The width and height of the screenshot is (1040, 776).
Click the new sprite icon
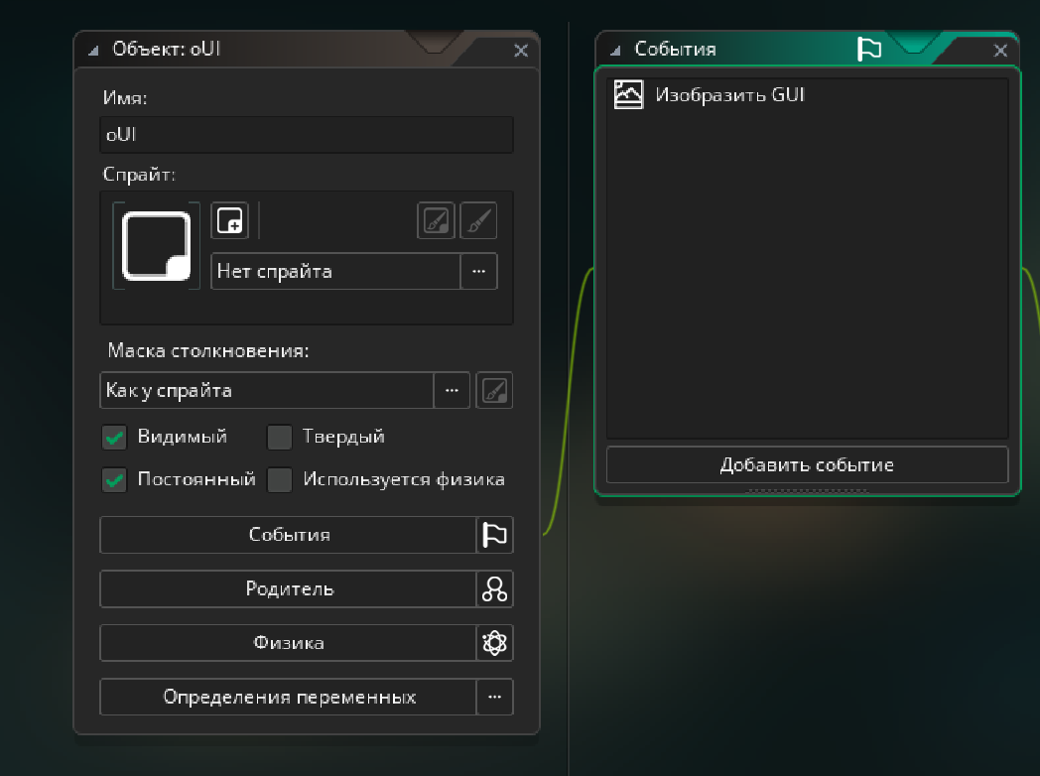tap(229, 220)
